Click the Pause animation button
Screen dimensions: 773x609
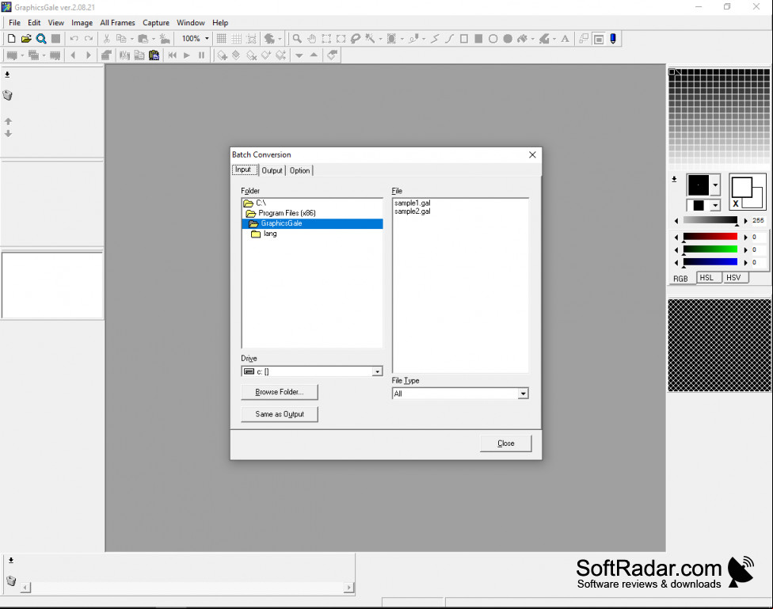[x=202, y=55]
